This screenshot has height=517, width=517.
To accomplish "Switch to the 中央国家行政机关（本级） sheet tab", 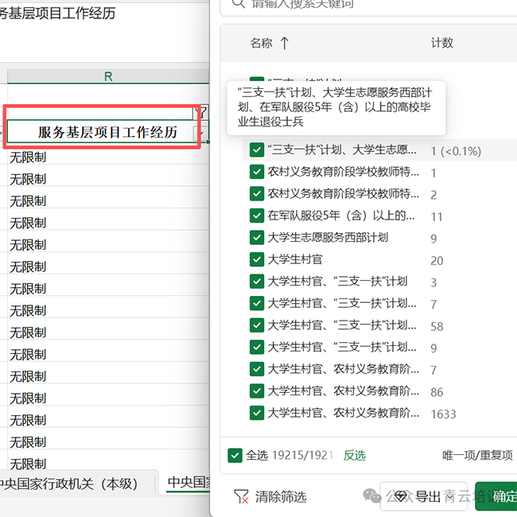I will coord(70,483).
